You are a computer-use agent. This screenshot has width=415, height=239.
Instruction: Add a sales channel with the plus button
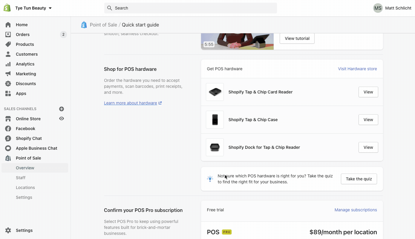pos(62,109)
